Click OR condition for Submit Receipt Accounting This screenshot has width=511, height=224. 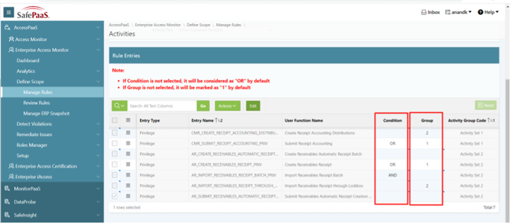393,143
